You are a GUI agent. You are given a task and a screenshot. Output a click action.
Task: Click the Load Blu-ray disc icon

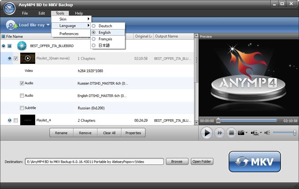[x=12, y=25]
